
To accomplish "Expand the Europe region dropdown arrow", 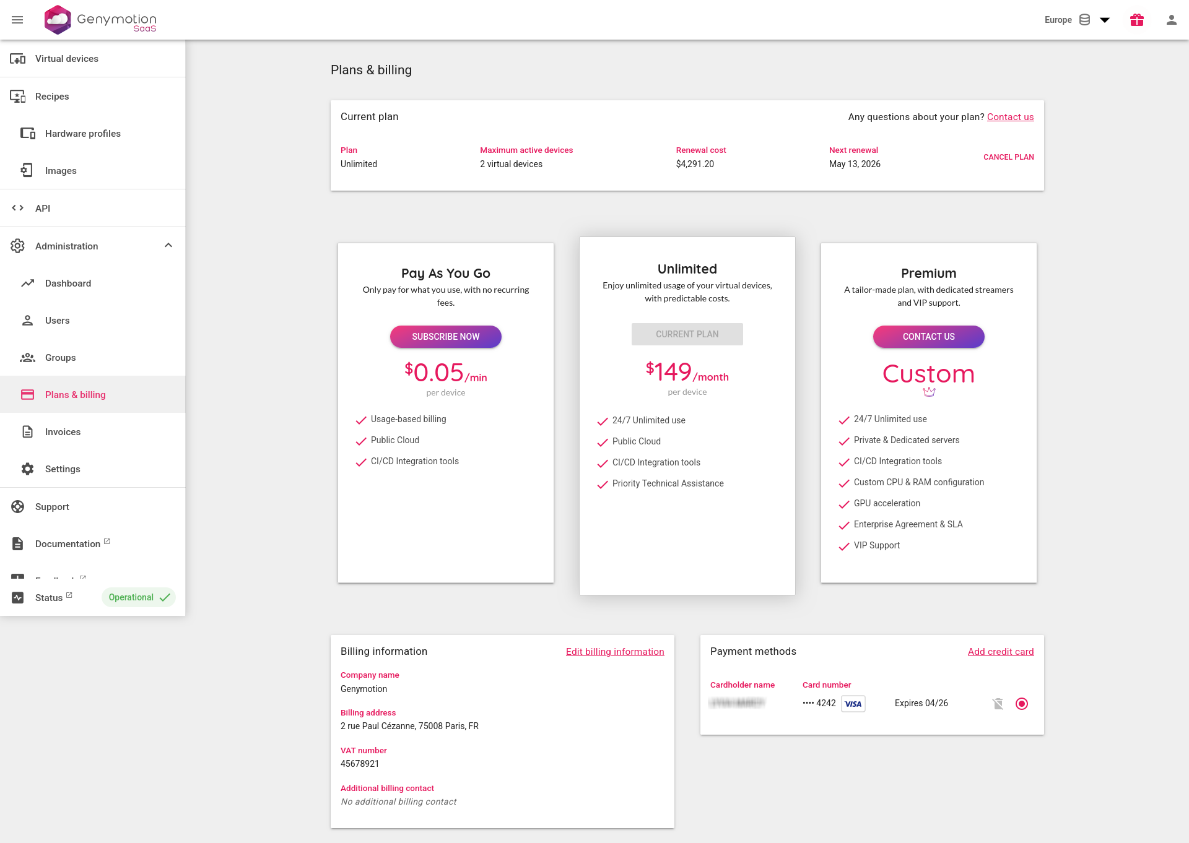I will click(x=1105, y=20).
